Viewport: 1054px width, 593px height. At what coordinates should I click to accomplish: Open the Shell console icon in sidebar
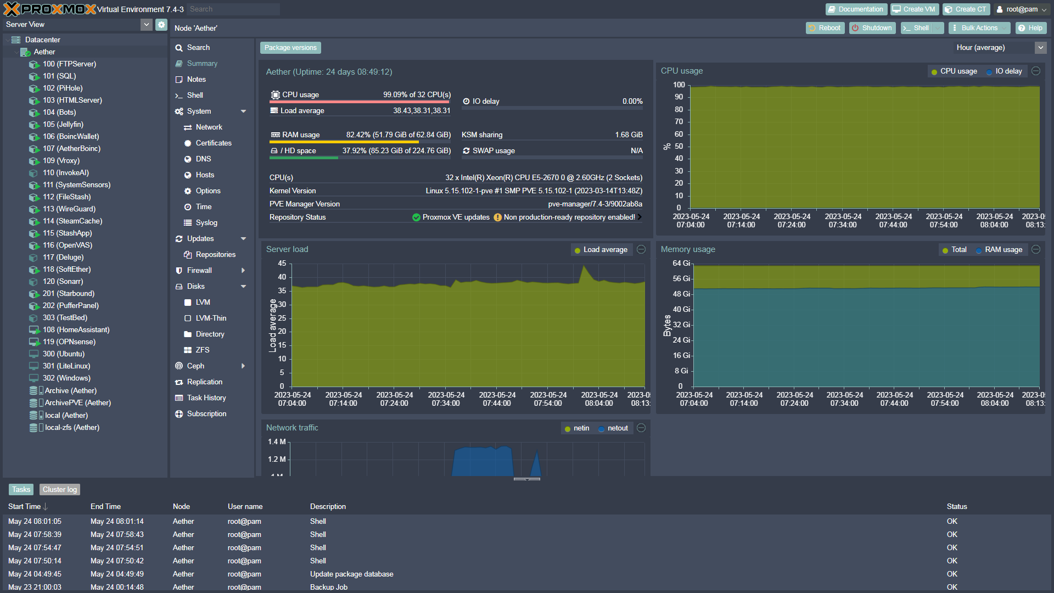point(179,96)
